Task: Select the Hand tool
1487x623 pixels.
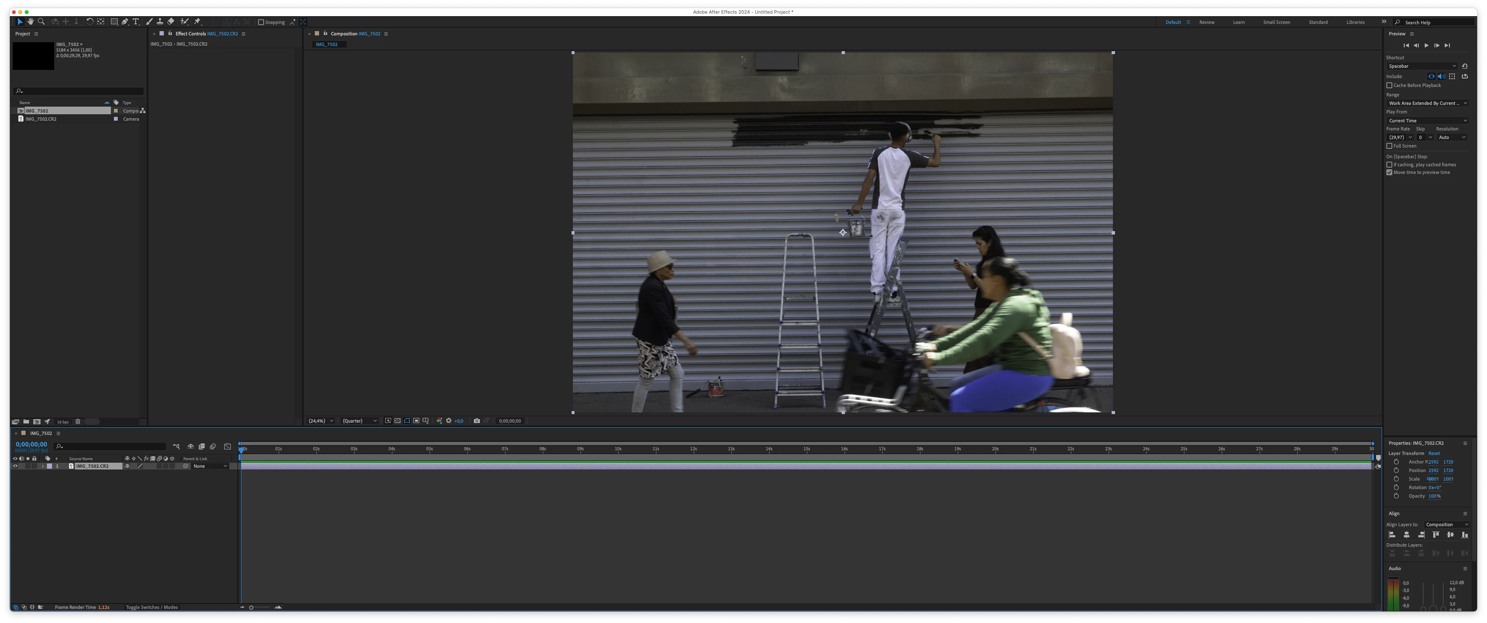Action: 31,22
